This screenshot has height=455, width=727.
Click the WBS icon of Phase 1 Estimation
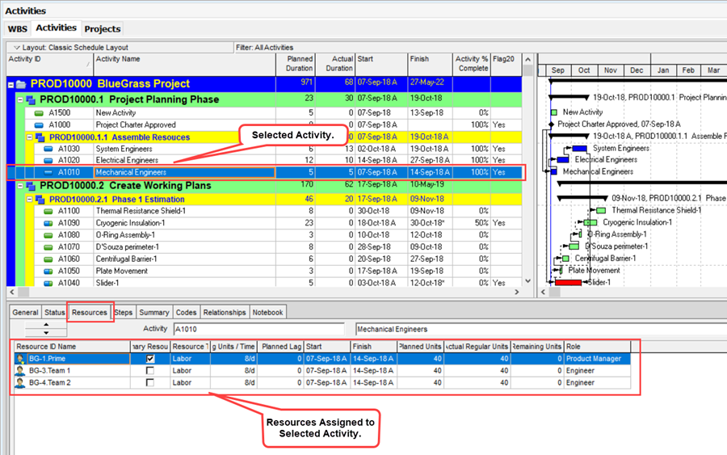coord(40,200)
